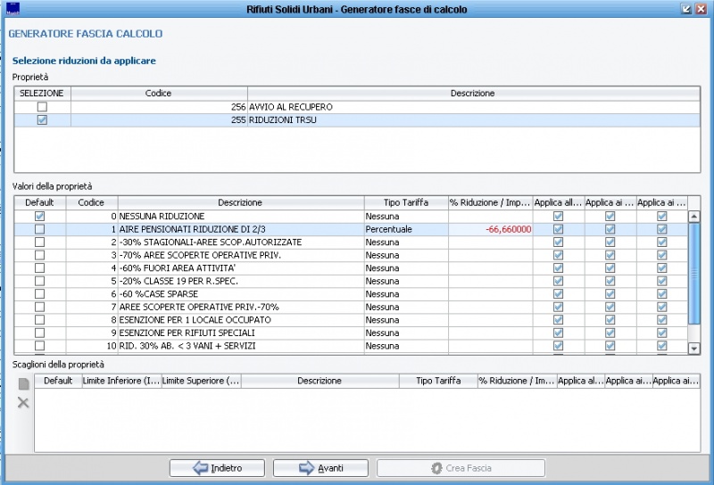Viewport: 714px width, 485px height.
Task: Click Descrizione header in Valori table
Action: point(240,202)
